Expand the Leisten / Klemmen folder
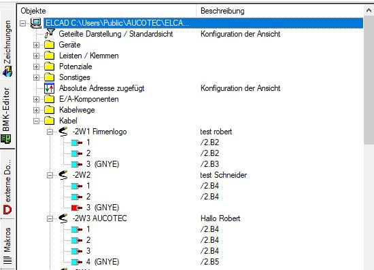This screenshot has height=270, width=374. (36, 56)
